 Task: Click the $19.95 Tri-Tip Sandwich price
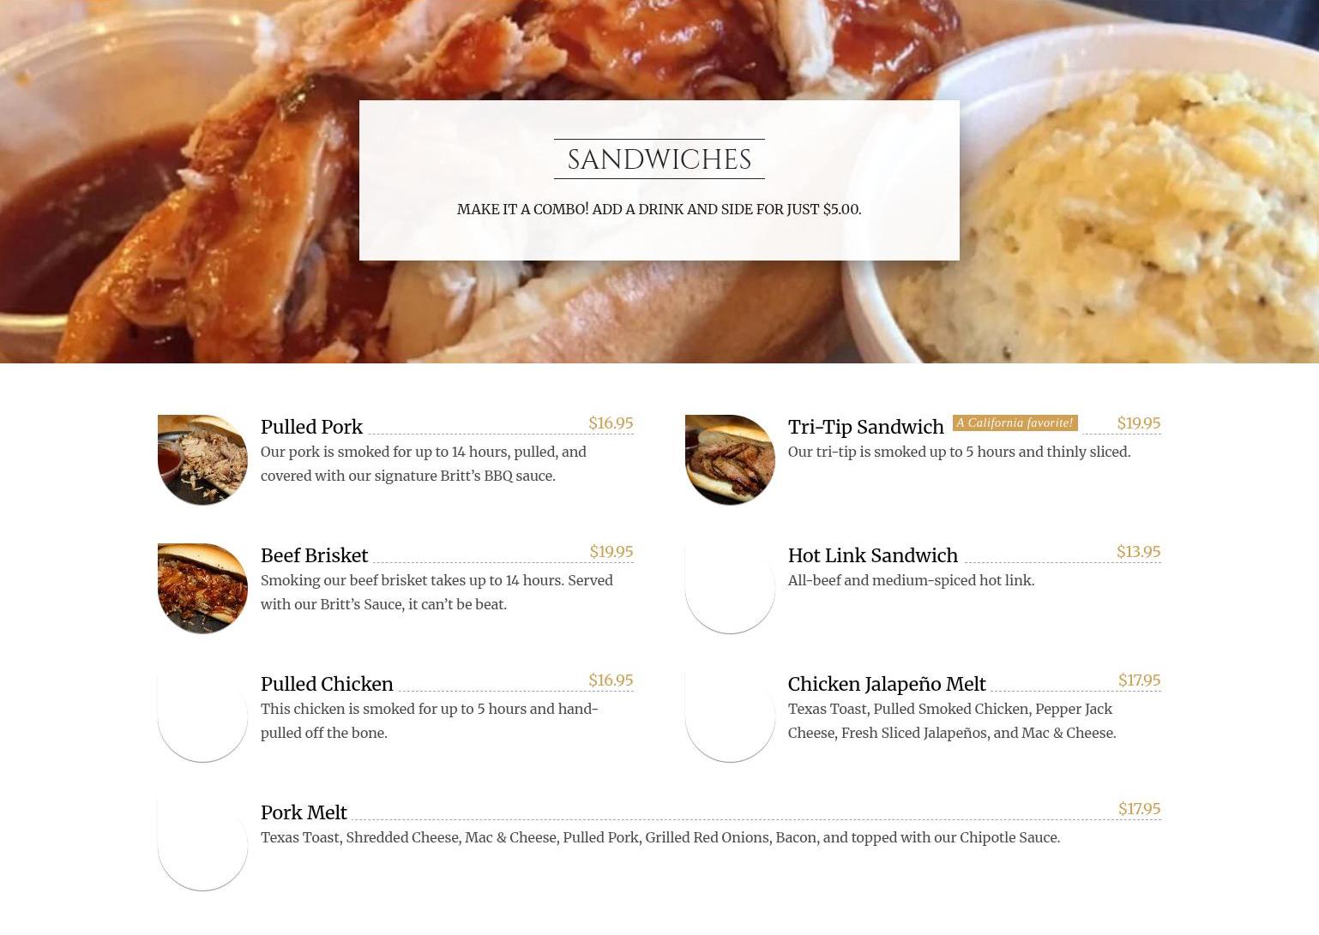click(x=1138, y=423)
